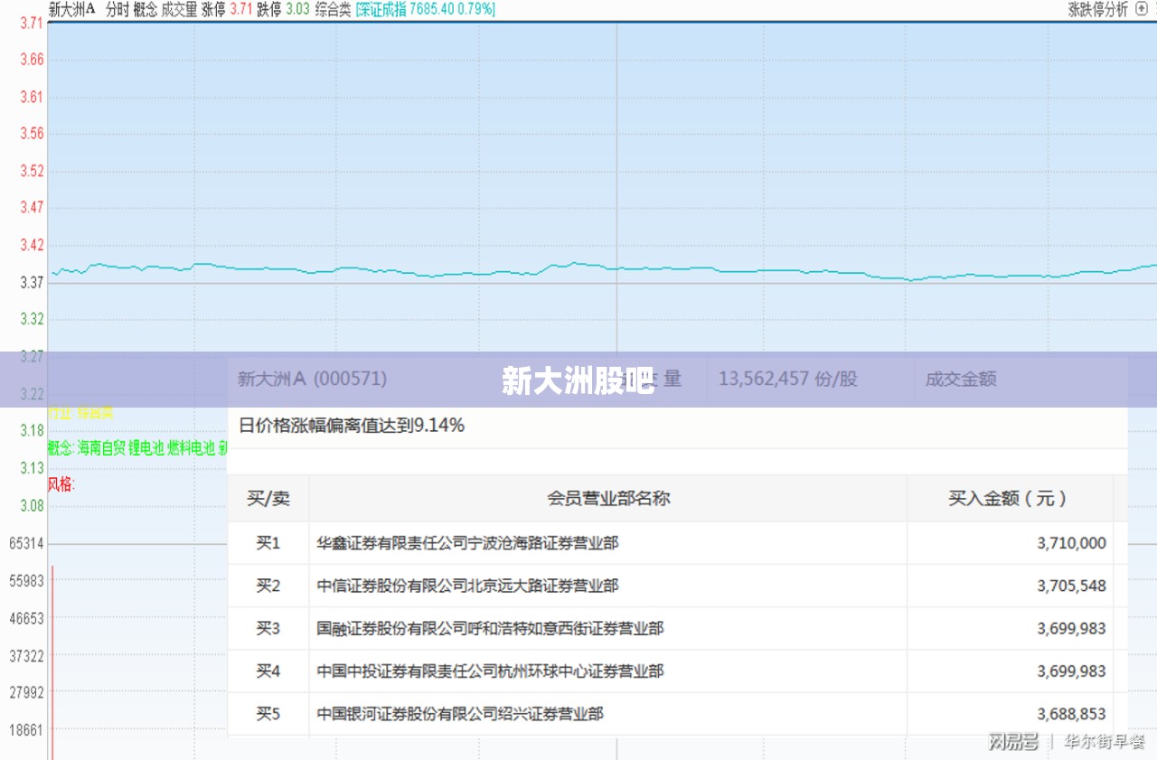1157x760 pixels.
Task: Open the 涨跌停分析 panel
Action: tap(1097, 10)
